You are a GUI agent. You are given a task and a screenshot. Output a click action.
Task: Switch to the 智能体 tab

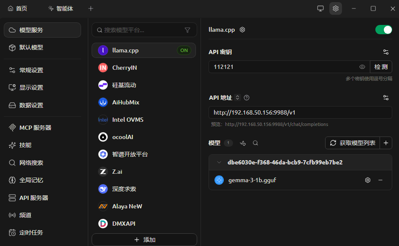point(61,8)
